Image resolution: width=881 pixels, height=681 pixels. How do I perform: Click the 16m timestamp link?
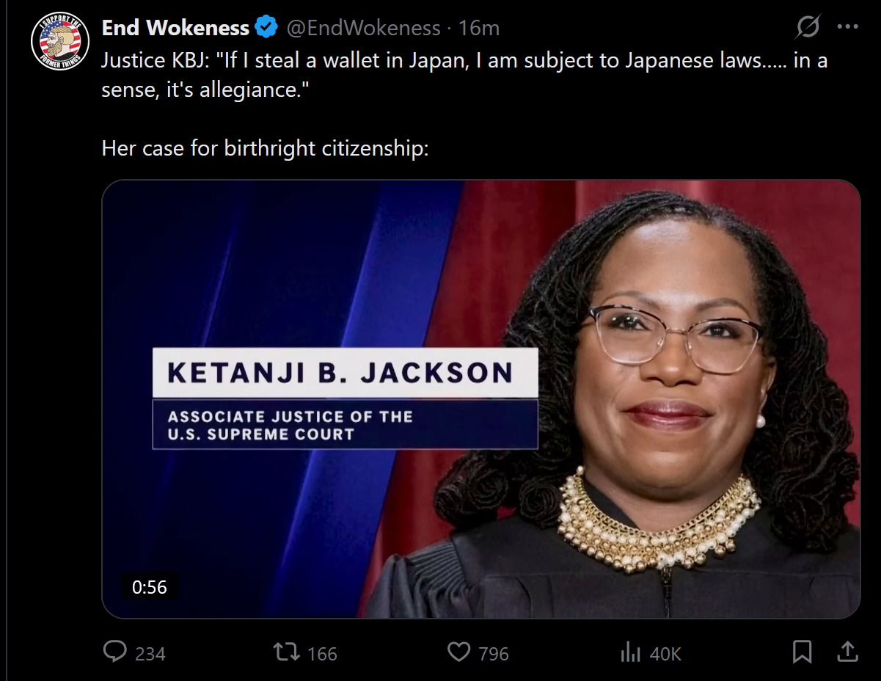point(479,28)
